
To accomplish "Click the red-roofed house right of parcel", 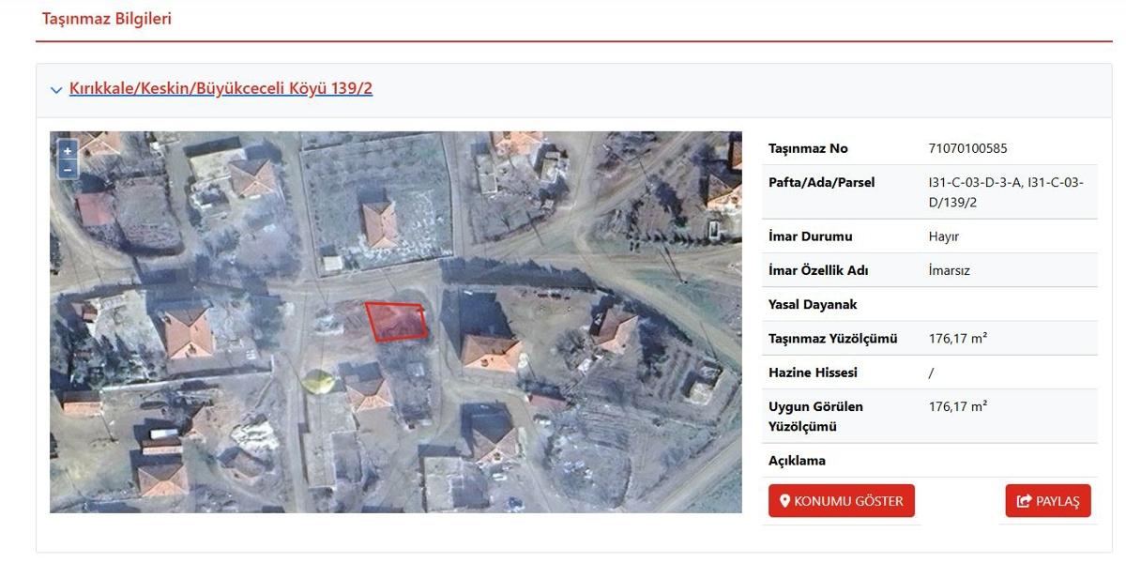I will pyautogui.click(x=490, y=351).
